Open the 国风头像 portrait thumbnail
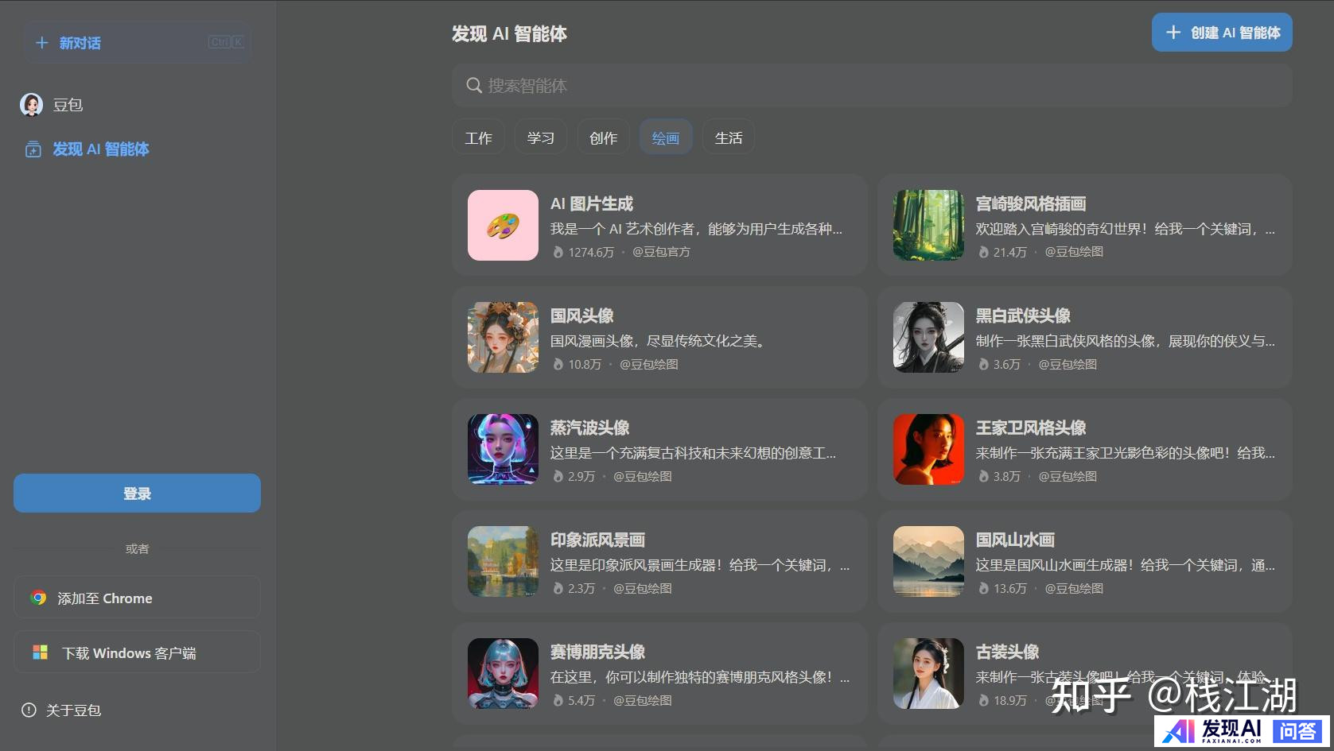The height and width of the screenshot is (751, 1334). [x=503, y=337]
